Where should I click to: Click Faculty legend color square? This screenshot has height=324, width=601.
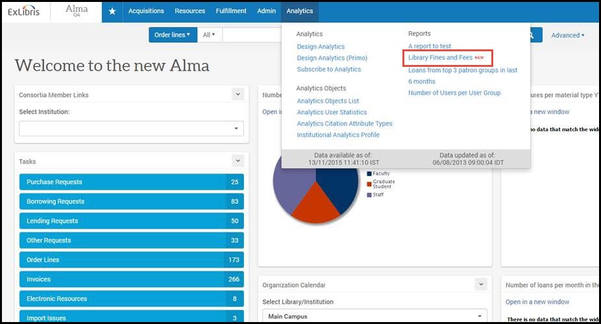(369, 174)
